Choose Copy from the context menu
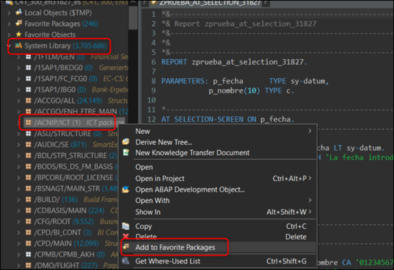Image resolution: width=394 pixels, height=270 pixels. point(218,226)
